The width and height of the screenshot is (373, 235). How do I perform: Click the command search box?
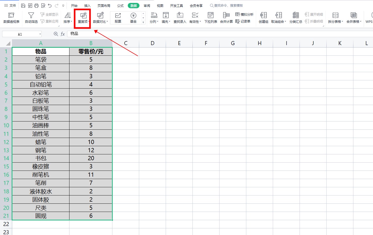(228, 6)
